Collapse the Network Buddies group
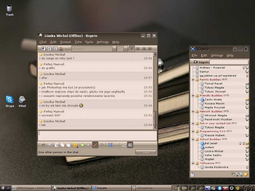255x191 pixels. 193,112
